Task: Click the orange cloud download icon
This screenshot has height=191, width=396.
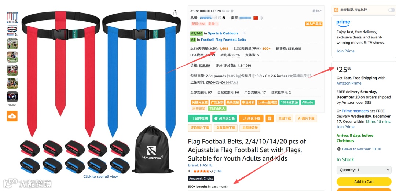Action: (x=12, y=116)
